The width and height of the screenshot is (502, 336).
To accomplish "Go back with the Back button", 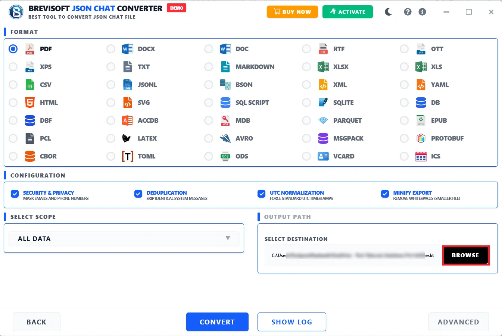I will [x=37, y=322].
